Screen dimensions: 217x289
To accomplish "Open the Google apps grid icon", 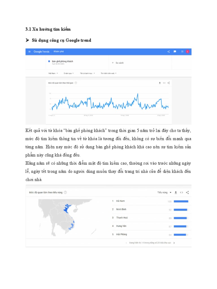I will (182, 52).
